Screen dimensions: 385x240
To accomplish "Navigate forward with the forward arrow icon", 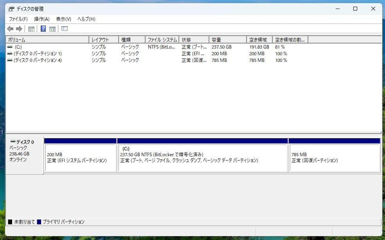I will point(18,28).
